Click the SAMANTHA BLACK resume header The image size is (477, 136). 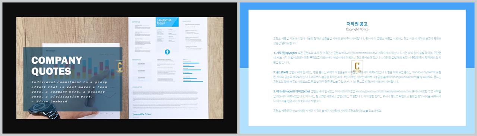167,22
